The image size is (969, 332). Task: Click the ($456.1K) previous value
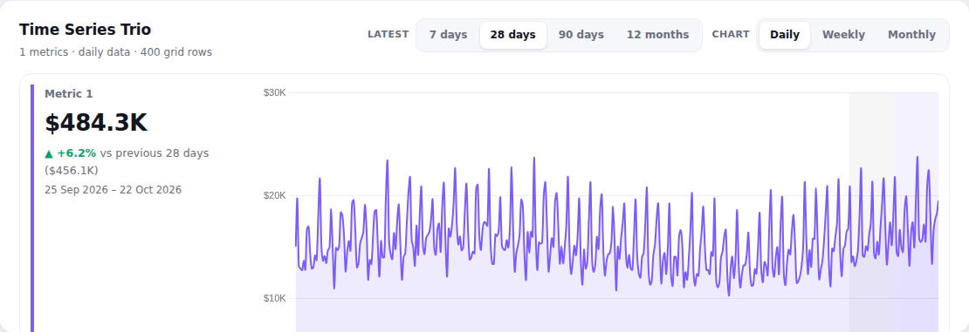click(71, 170)
